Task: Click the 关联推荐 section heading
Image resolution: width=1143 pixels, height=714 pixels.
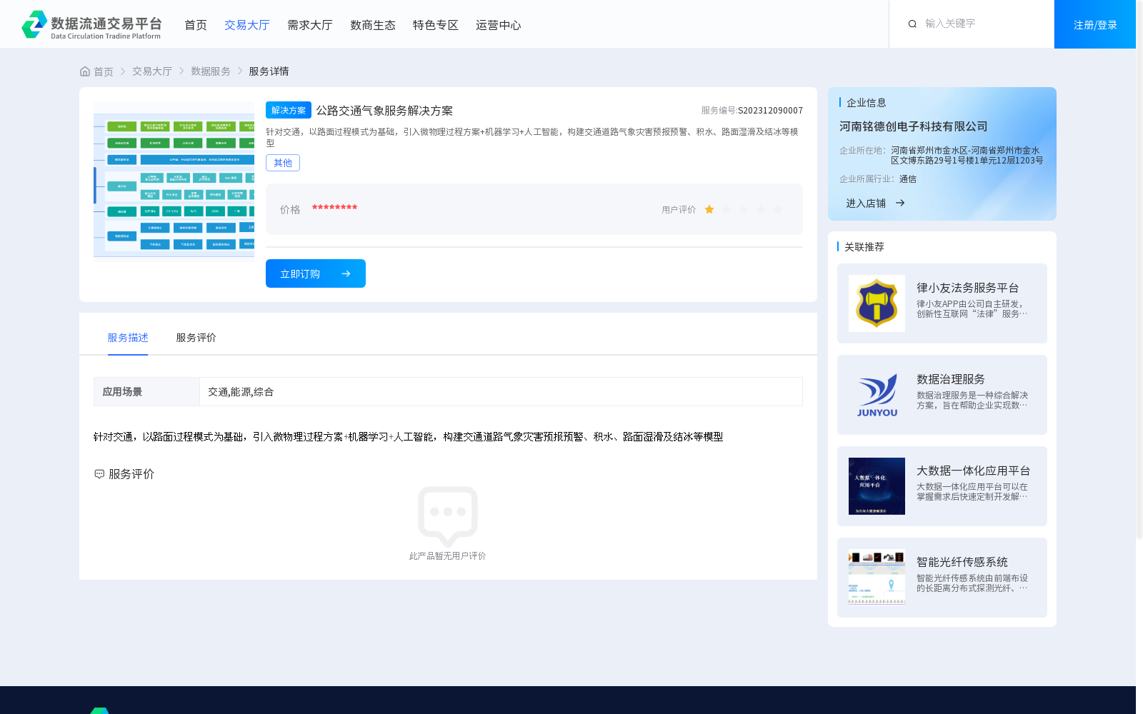Action: [864, 247]
